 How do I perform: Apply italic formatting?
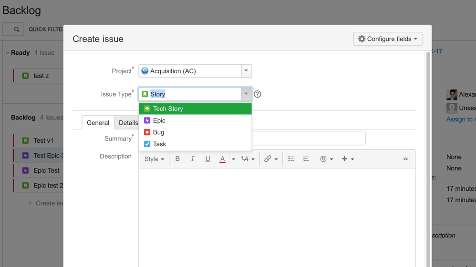click(x=193, y=159)
